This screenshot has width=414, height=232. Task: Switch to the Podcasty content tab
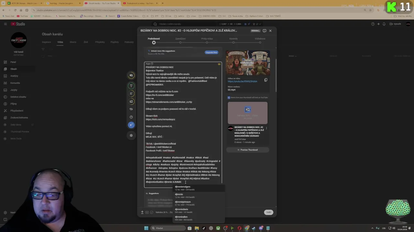[x=129, y=42]
